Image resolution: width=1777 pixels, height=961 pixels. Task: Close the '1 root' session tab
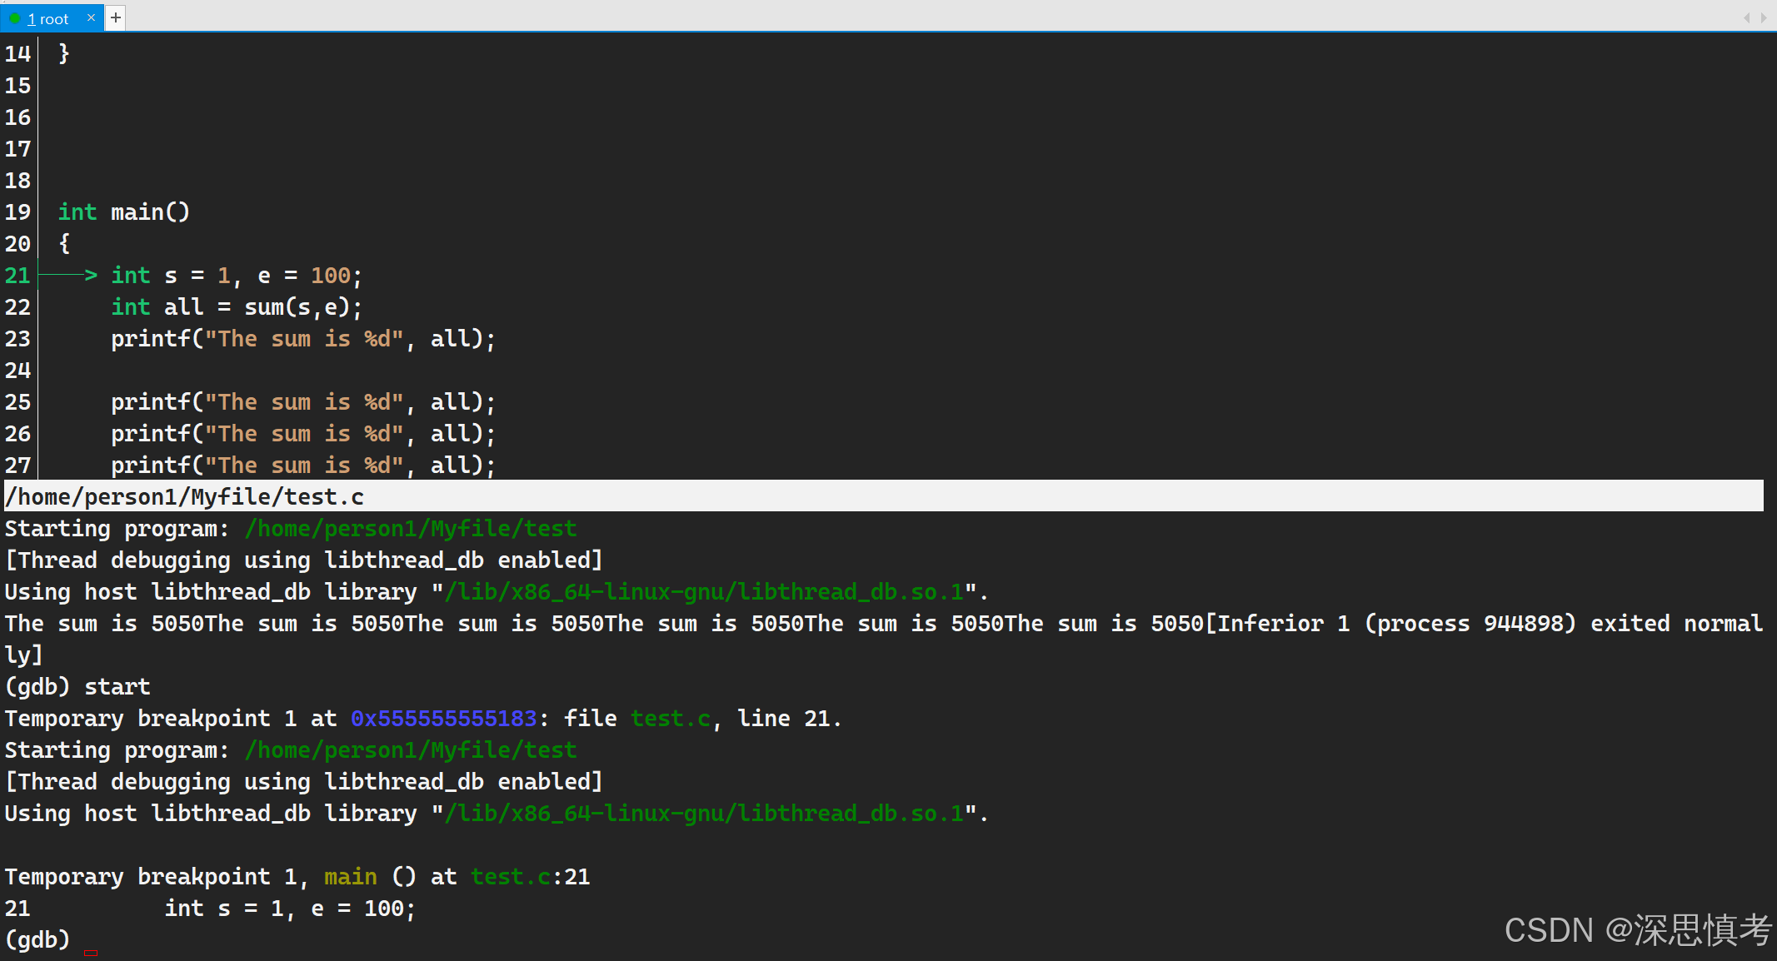91,17
